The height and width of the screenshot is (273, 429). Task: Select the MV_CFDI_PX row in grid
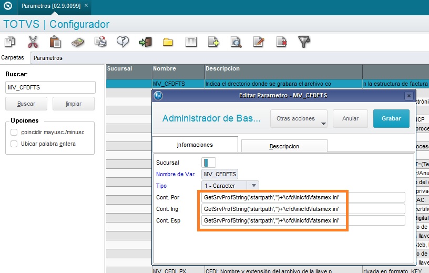268,270
